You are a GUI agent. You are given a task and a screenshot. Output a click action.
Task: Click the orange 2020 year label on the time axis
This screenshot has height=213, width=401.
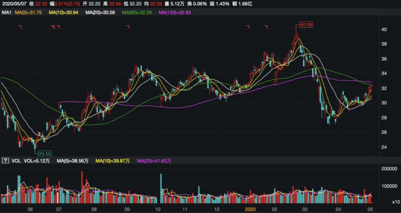pyautogui.click(x=250, y=209)
